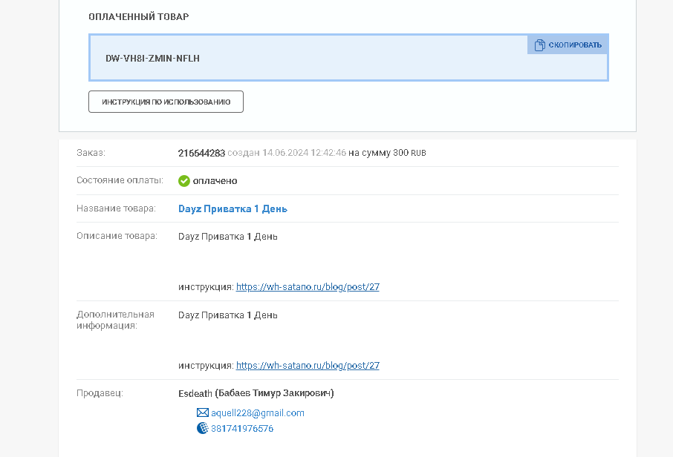Click the WebMoney globe icon

tap(203, 428)
